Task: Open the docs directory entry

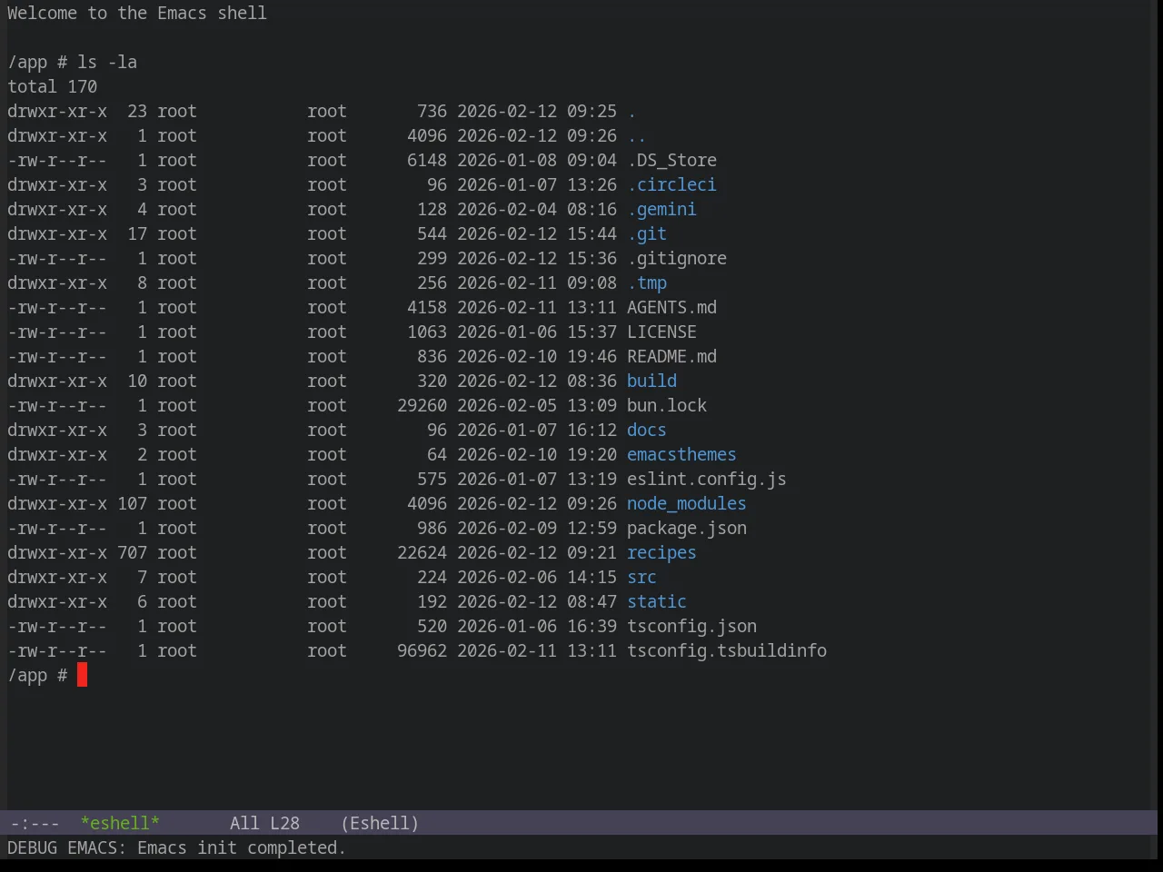Action: (647, 430)
